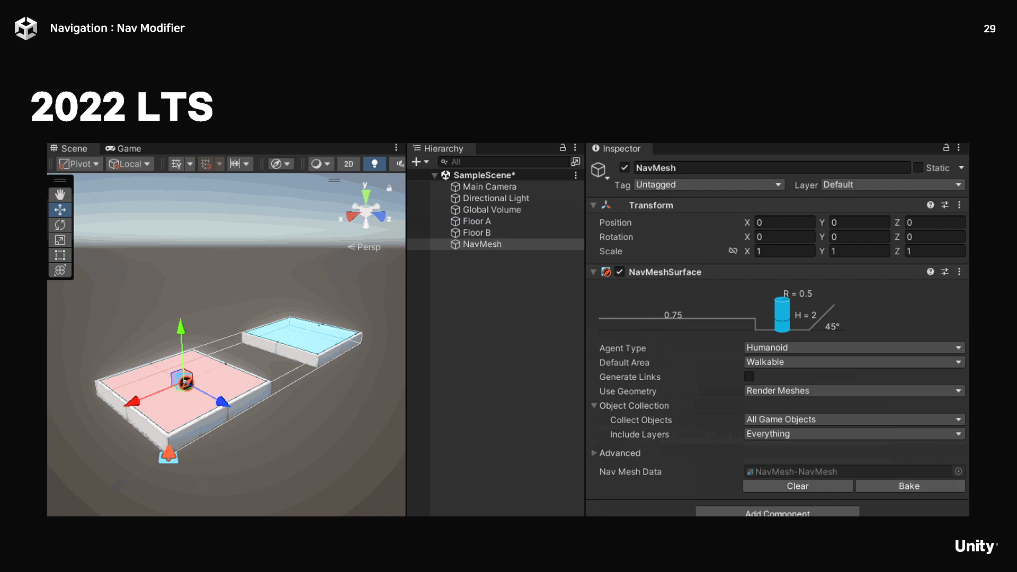Click the Clear button
The height and width of the screenshot is (572, 1017).
pos(798,486)
